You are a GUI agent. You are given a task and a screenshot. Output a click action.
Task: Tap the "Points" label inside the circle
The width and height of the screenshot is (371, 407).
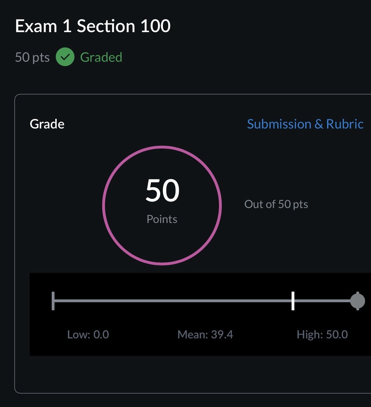(162, 219)
